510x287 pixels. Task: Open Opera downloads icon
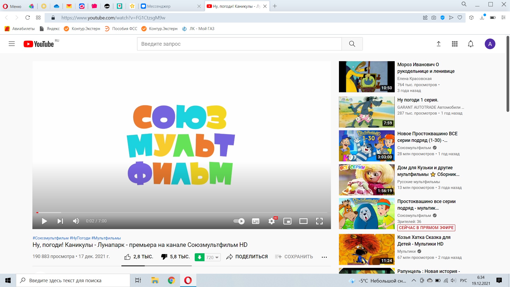[482, 18]
